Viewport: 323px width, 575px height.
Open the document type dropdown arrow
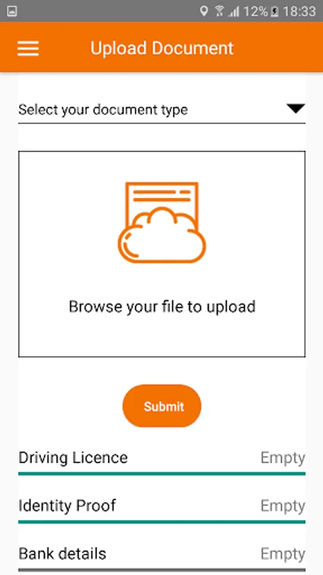click(296, 109)
